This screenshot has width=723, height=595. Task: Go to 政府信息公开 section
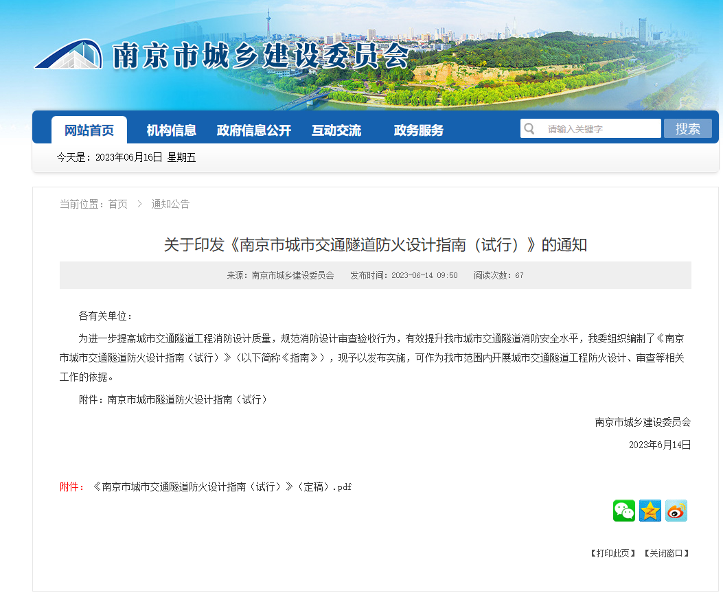254,130
